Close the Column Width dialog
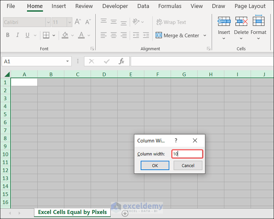Screen dimensions: 274x219 coord(195,141)
